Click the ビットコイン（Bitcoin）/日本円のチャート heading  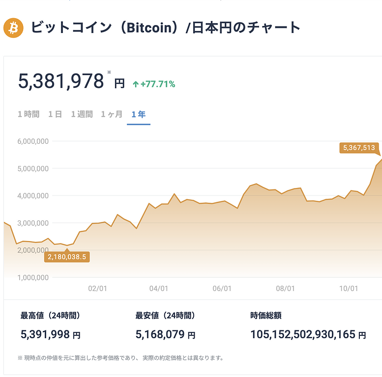(x=166, y=27)
